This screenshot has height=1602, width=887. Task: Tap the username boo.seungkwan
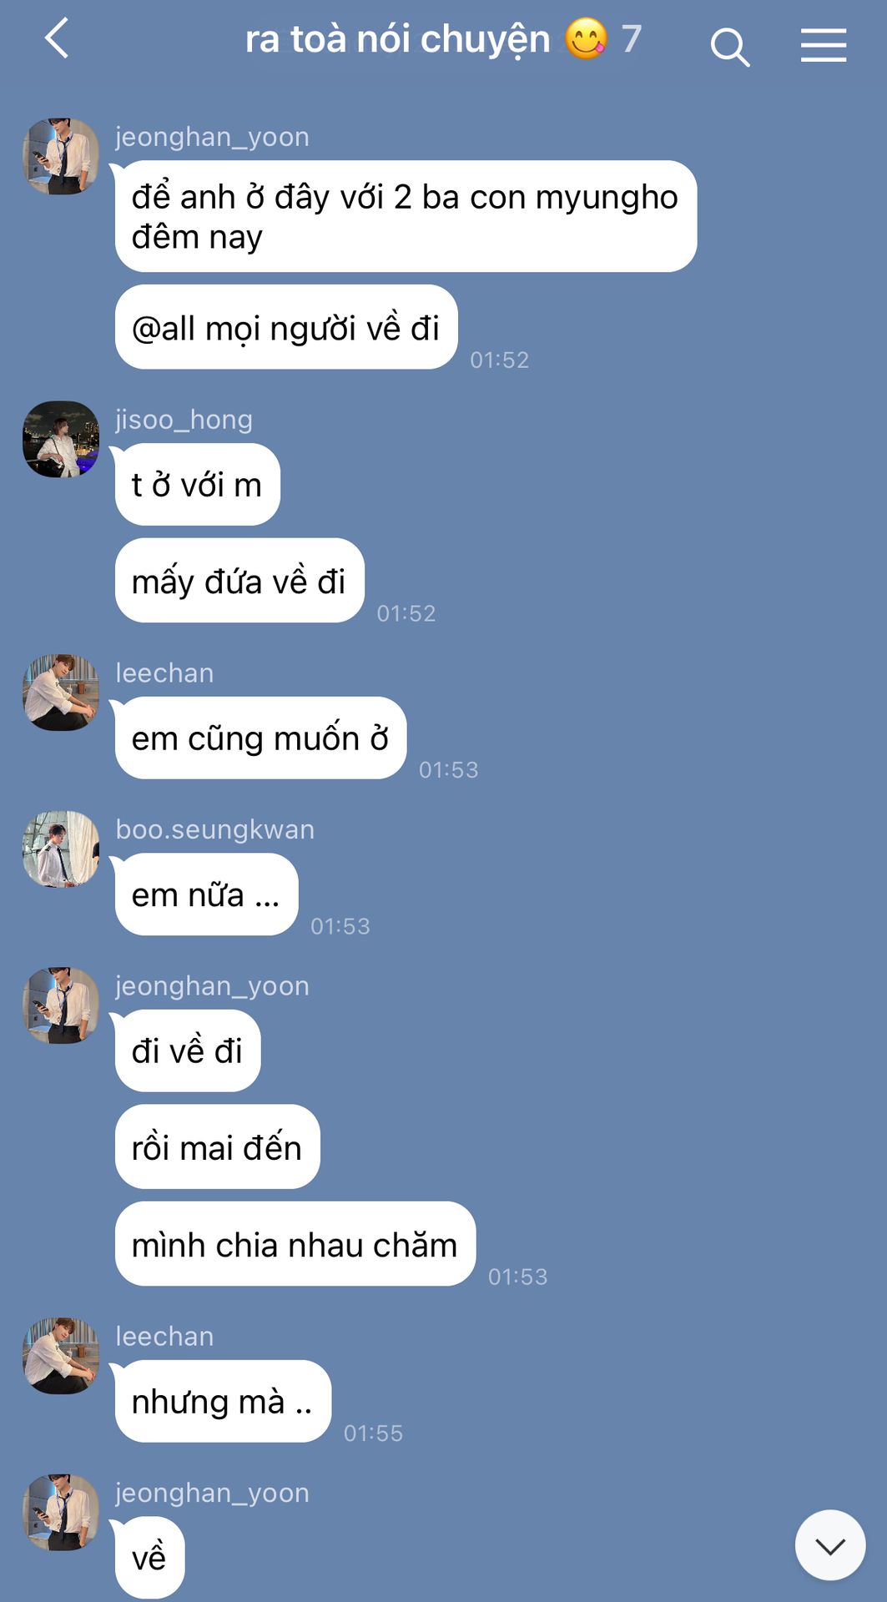[x=215, y=829]
